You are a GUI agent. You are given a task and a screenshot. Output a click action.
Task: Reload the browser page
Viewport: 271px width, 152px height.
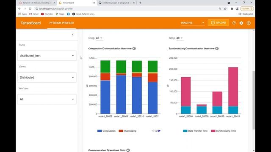click(30, 8)
